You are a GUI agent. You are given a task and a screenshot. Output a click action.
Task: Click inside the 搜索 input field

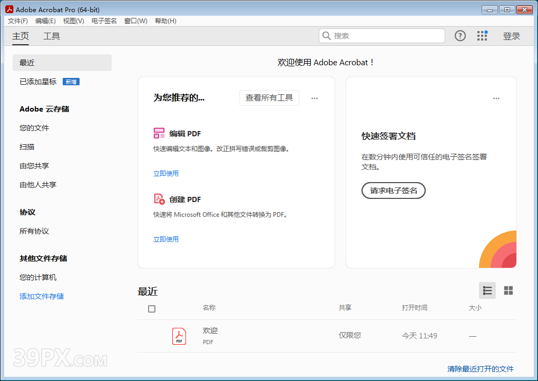pyautogui.click(x=382, y=36)
